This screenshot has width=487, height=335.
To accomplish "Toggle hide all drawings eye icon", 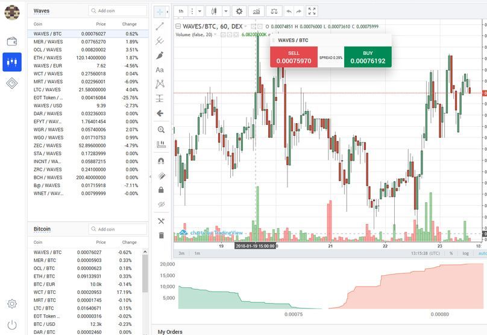I will 161,205.
